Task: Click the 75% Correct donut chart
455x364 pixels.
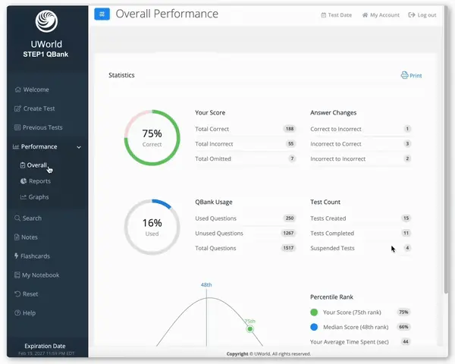Action: (x=152, y=137)
